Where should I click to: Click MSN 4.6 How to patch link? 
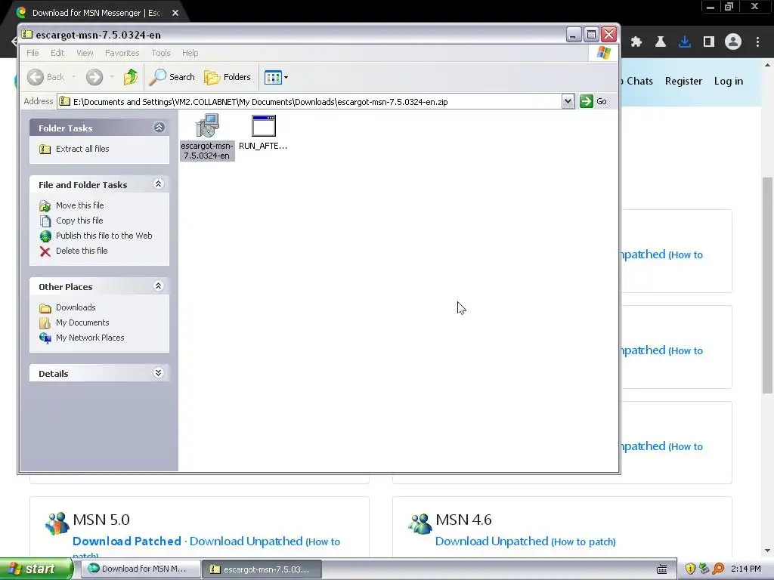point(584,541)
